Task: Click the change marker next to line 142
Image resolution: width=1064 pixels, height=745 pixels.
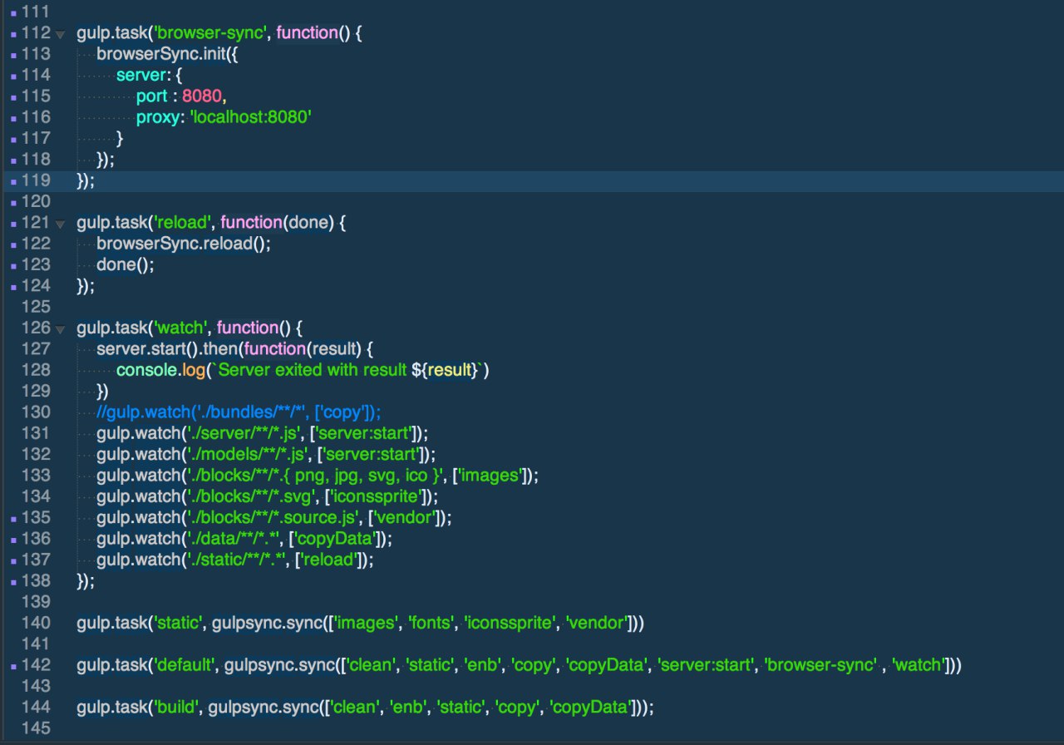Action: [14, 665]
